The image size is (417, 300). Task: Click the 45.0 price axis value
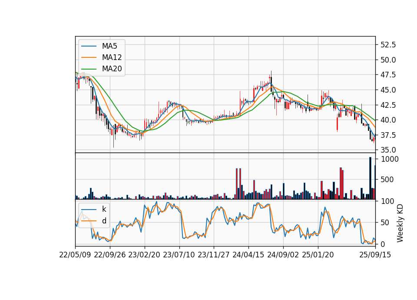[x=388, y=90]
